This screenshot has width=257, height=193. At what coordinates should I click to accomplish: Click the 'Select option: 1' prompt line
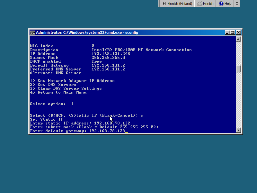point(51,104)
